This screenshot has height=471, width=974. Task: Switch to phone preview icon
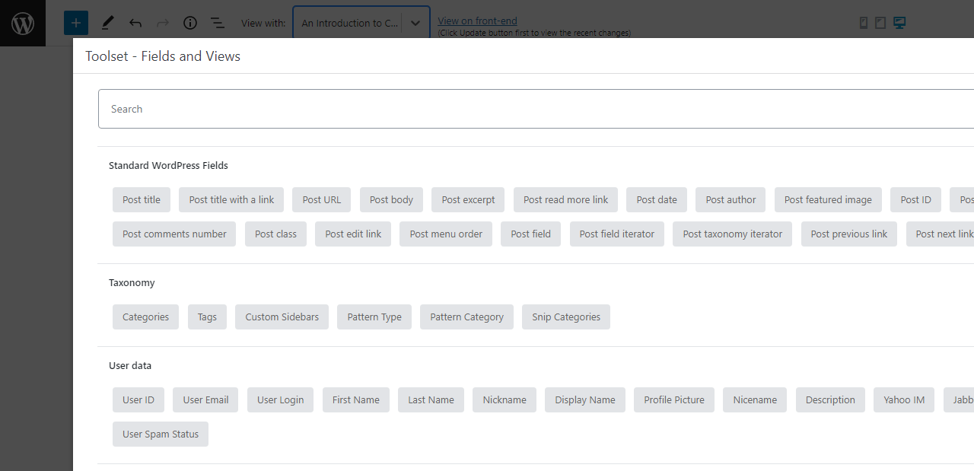coord(864,23)
